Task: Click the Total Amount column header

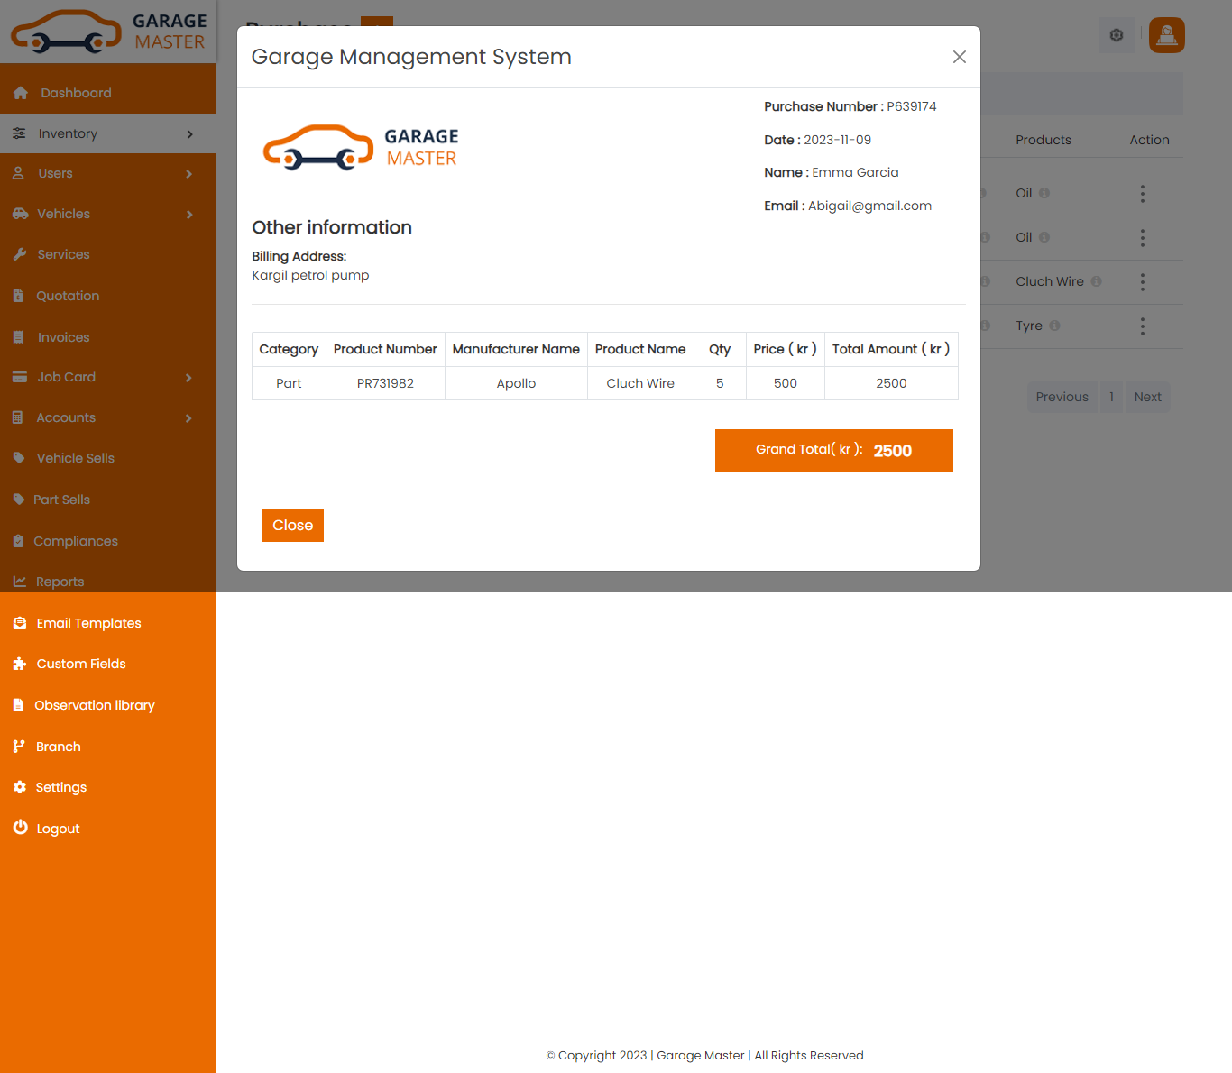Action: point(891,349)
